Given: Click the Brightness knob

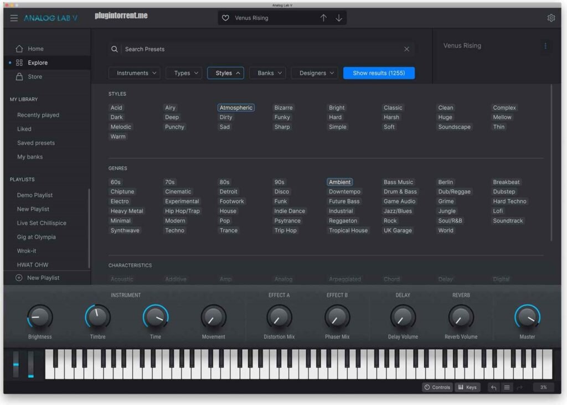Looking at the screenshot, I should pos(40,317).
